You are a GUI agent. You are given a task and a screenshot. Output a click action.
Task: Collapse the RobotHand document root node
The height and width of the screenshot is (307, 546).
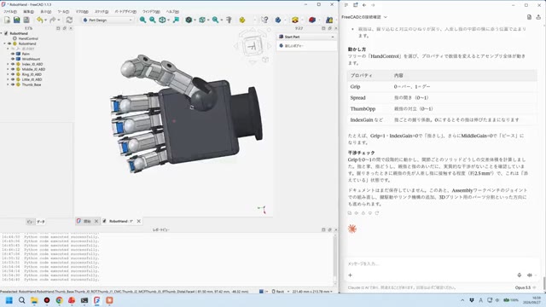[x=2, y=33]
